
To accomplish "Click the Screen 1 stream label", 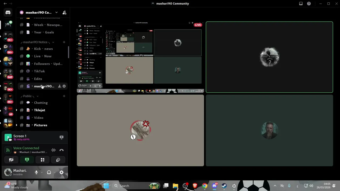I will click(x=20, y=136).
